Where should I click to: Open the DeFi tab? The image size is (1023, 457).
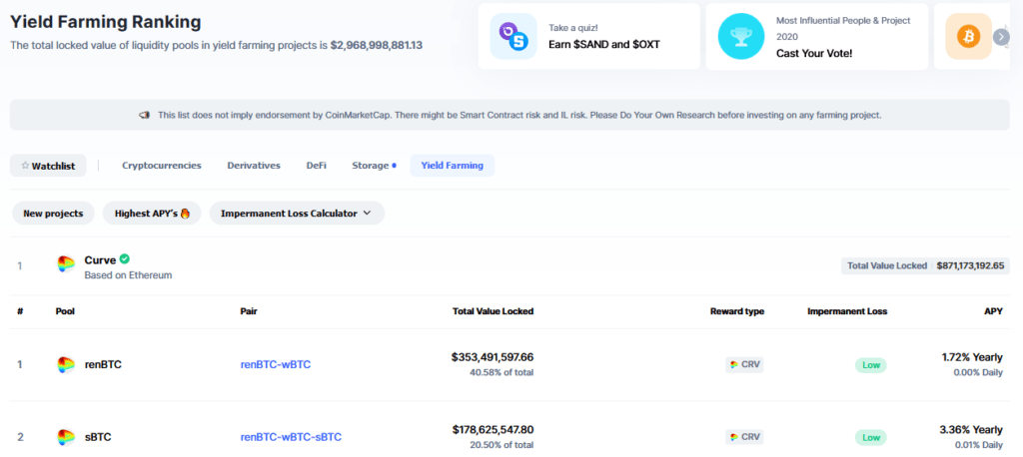coord(316,166)
